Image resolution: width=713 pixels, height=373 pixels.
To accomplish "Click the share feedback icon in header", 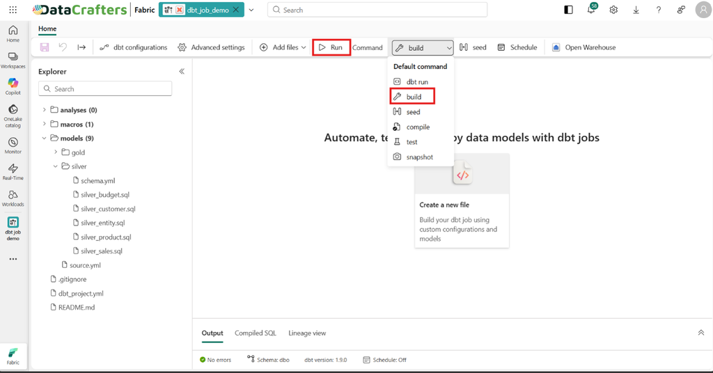I will pos(681,10).
